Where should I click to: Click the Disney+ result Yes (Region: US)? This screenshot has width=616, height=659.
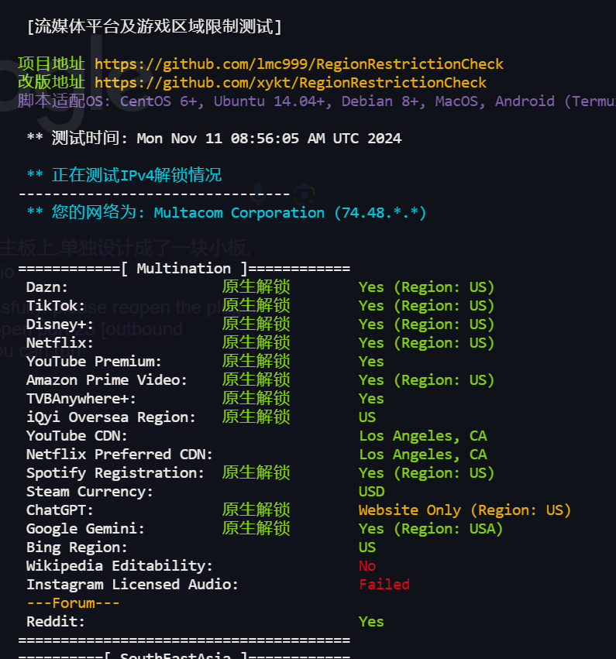click(x=426, y=324)
